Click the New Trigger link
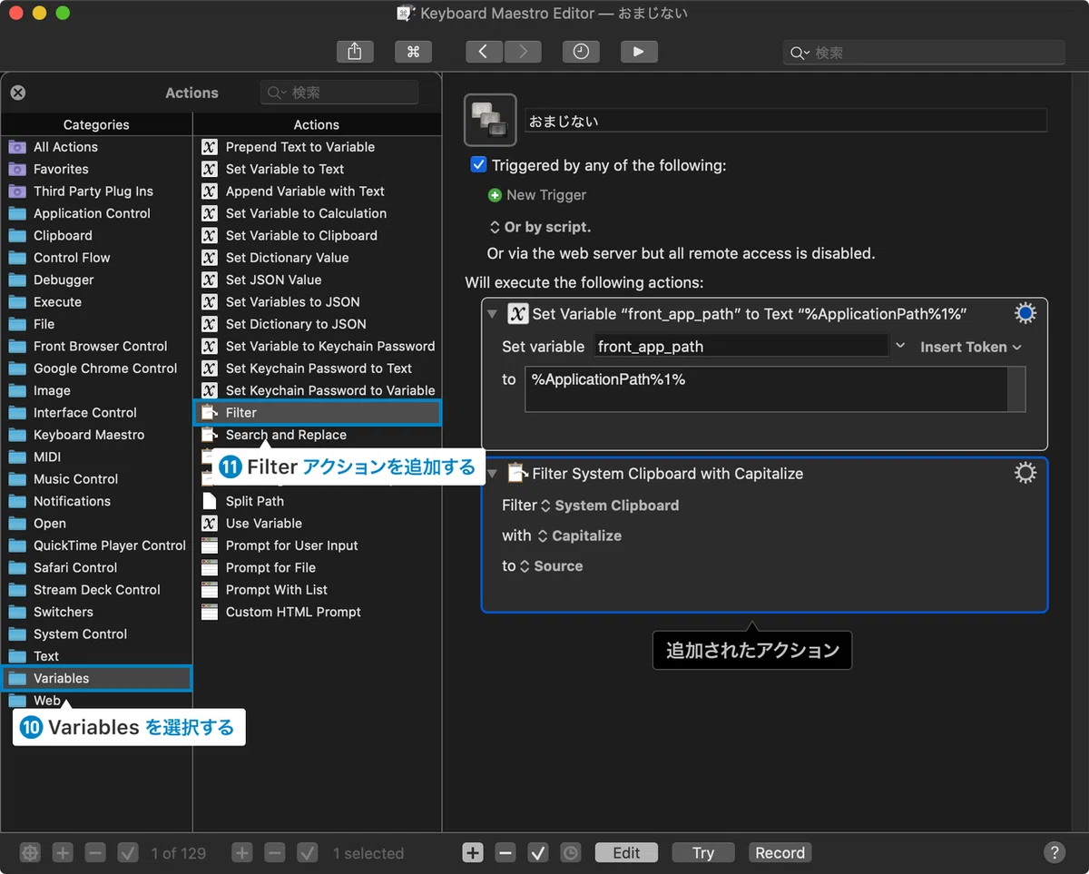 coord(546,195)
